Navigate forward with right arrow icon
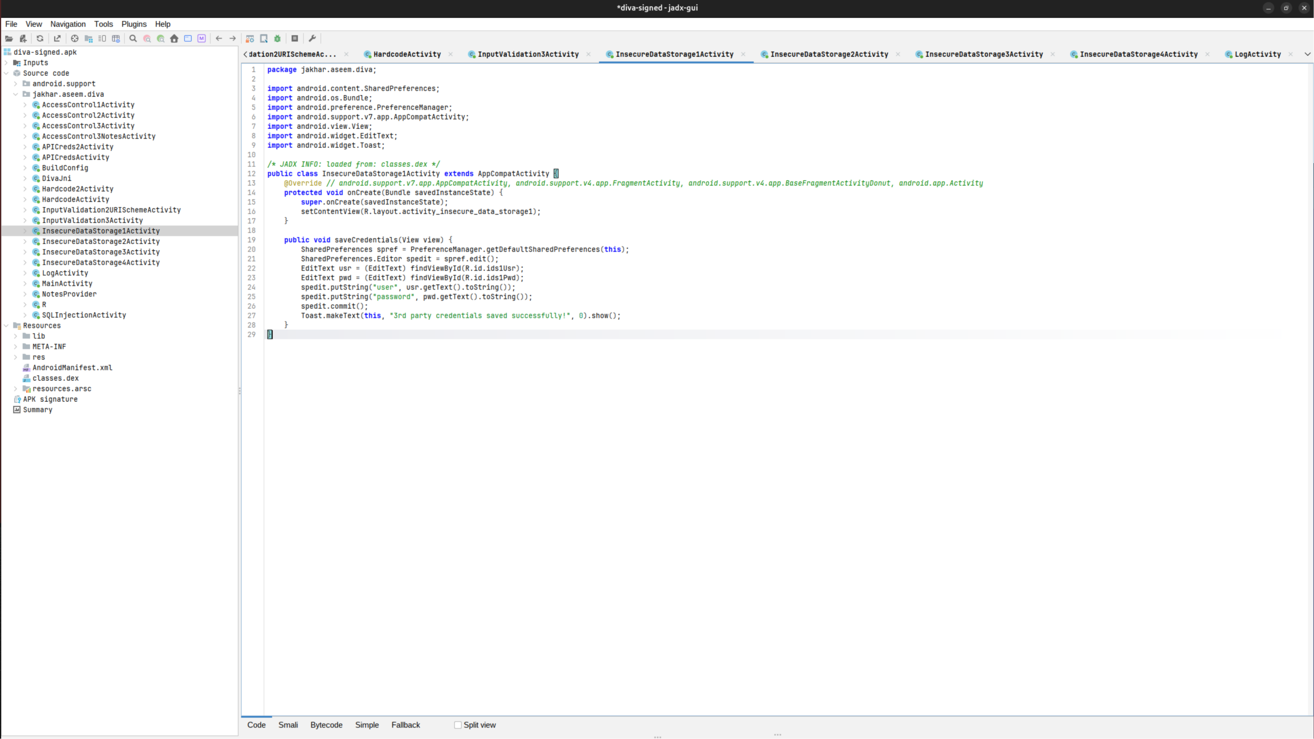The image size is (1314, 739). (233, 38)
